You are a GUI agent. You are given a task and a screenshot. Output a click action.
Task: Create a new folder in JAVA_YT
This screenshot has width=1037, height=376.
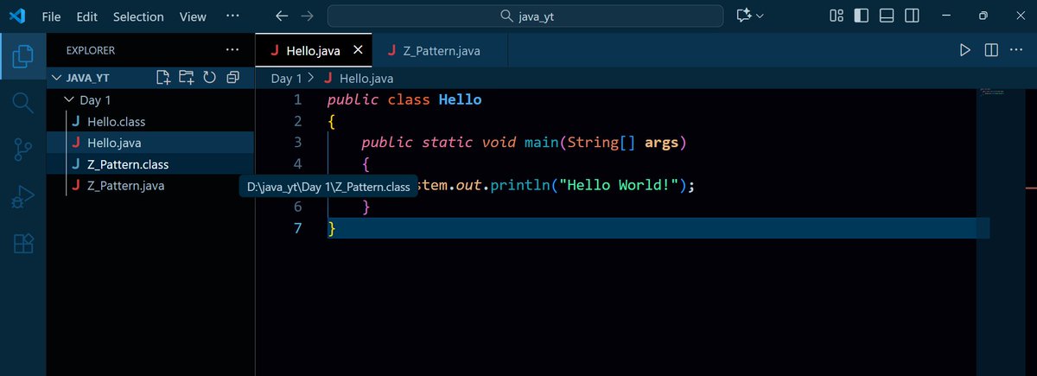pyautogui.click(x=186, y=77)
